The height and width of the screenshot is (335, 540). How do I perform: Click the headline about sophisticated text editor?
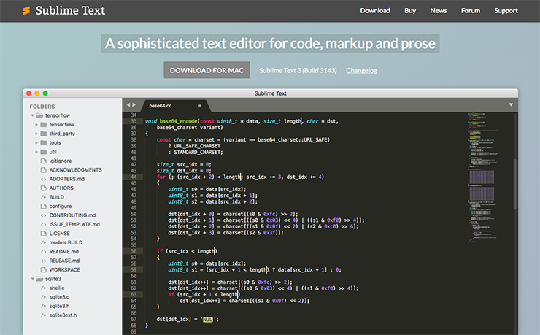(x=270, y=44)
